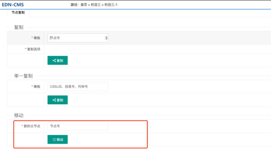271x160 pixels.
Task: Click the 单一复制 section heading
Action: (23, 76)
